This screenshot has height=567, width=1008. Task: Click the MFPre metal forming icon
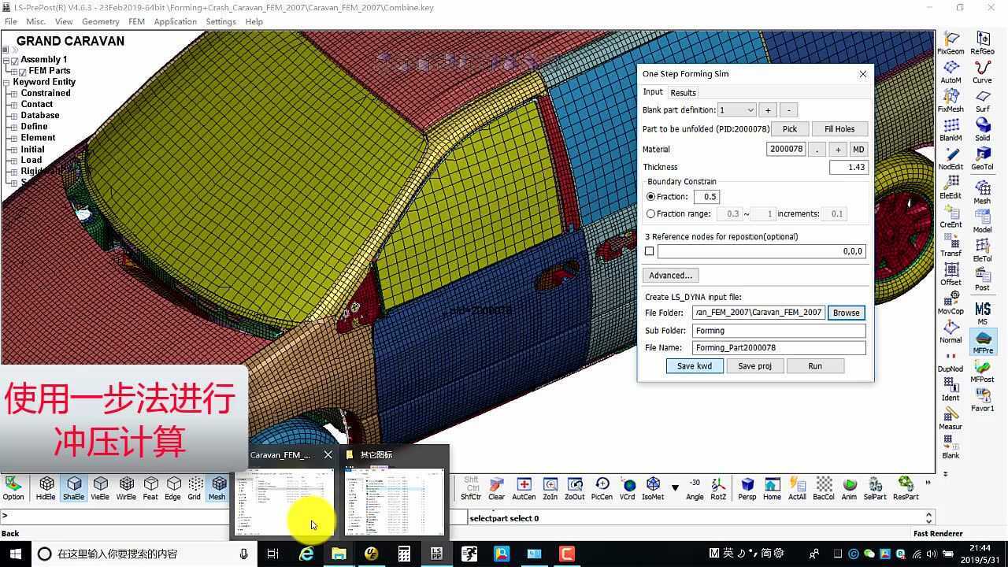[982, 340]
